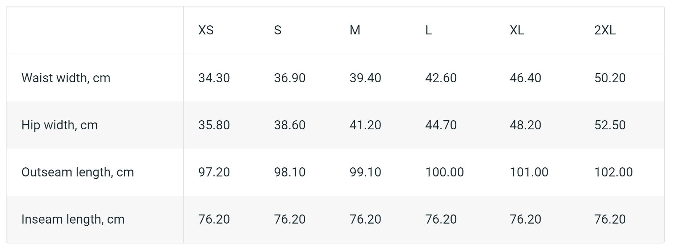The width and height of the screenshot is (675, 250).
Task: Click the 36.90 waist width cell
Action: click(290, 78)
